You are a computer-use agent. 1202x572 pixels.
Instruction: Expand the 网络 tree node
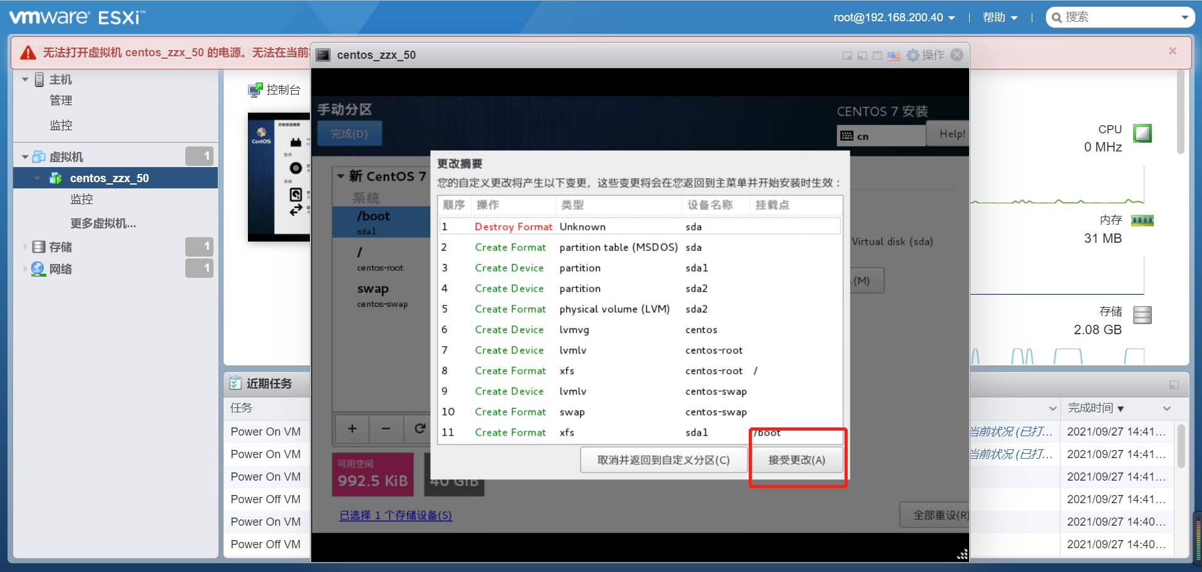tap(25, 269)
